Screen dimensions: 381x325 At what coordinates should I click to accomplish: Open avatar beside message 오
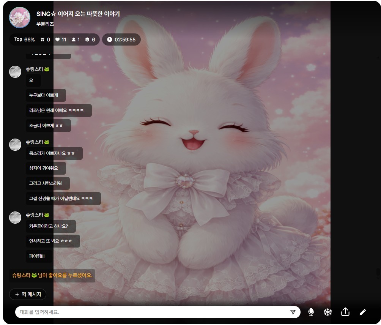(15, 72)
